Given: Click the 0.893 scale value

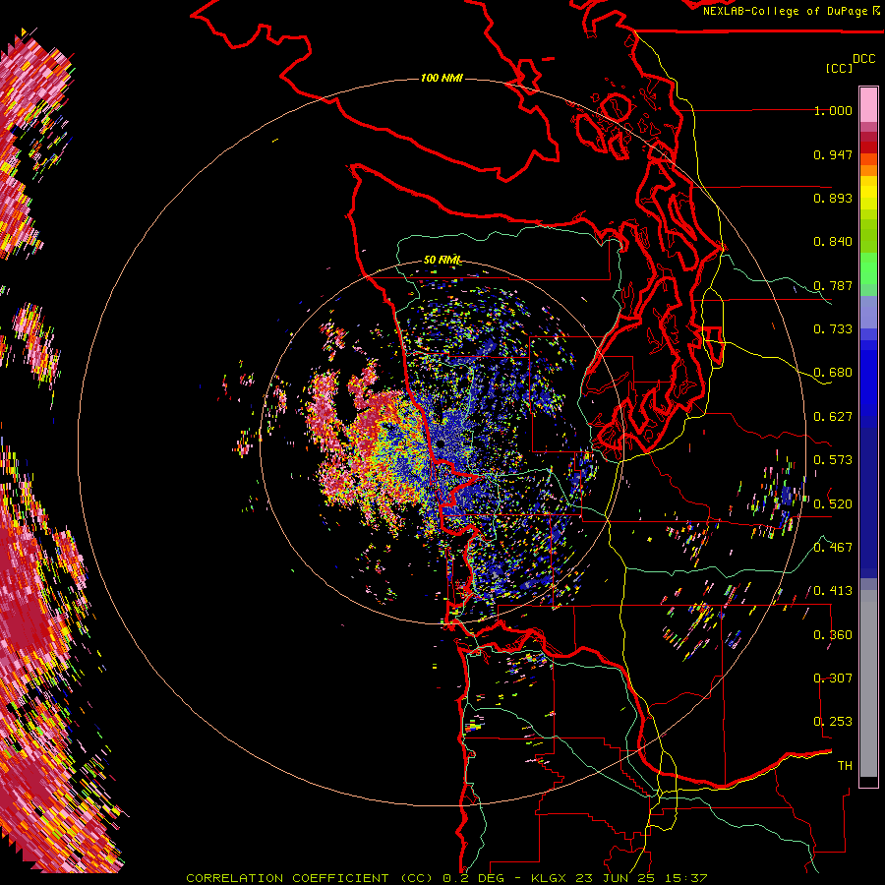Looking at the screenshot, I should 833,198.
